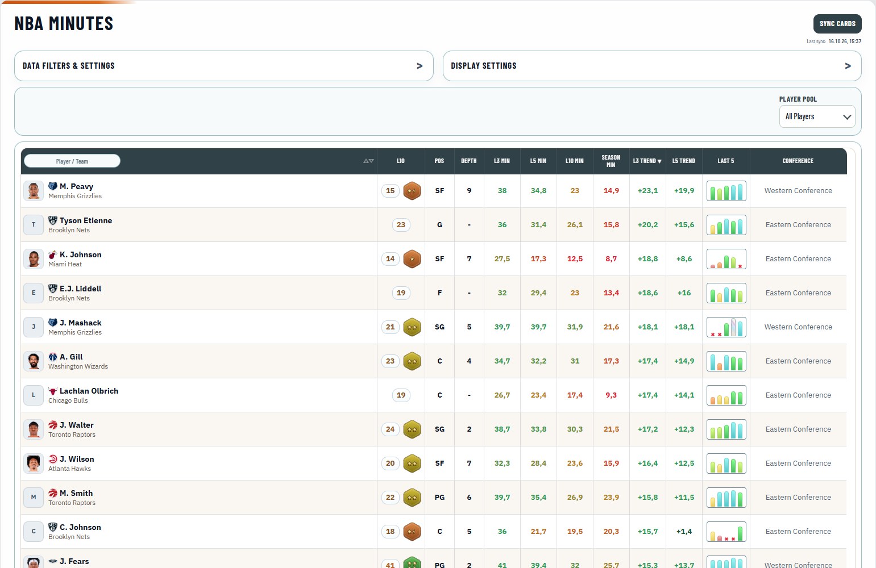Sort by Season Min header
Viewport: 876px width, 568px height.
pos(611,161)
